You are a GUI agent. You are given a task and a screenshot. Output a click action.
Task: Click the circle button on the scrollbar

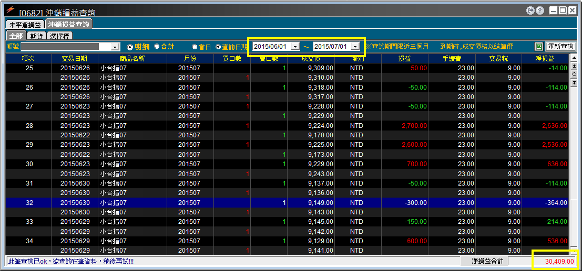click(574, 74)
